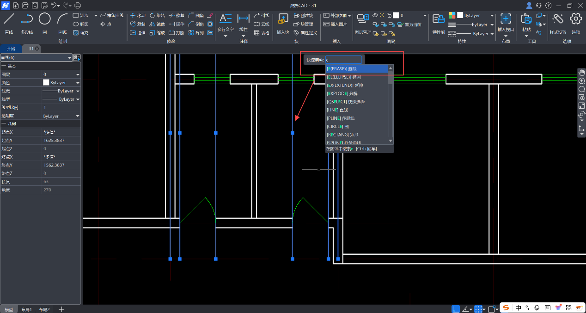Toggle the layer lock padlock icon
Image resolution: width=586 pixels, height=313 pixels.
[x=389, y=15]
